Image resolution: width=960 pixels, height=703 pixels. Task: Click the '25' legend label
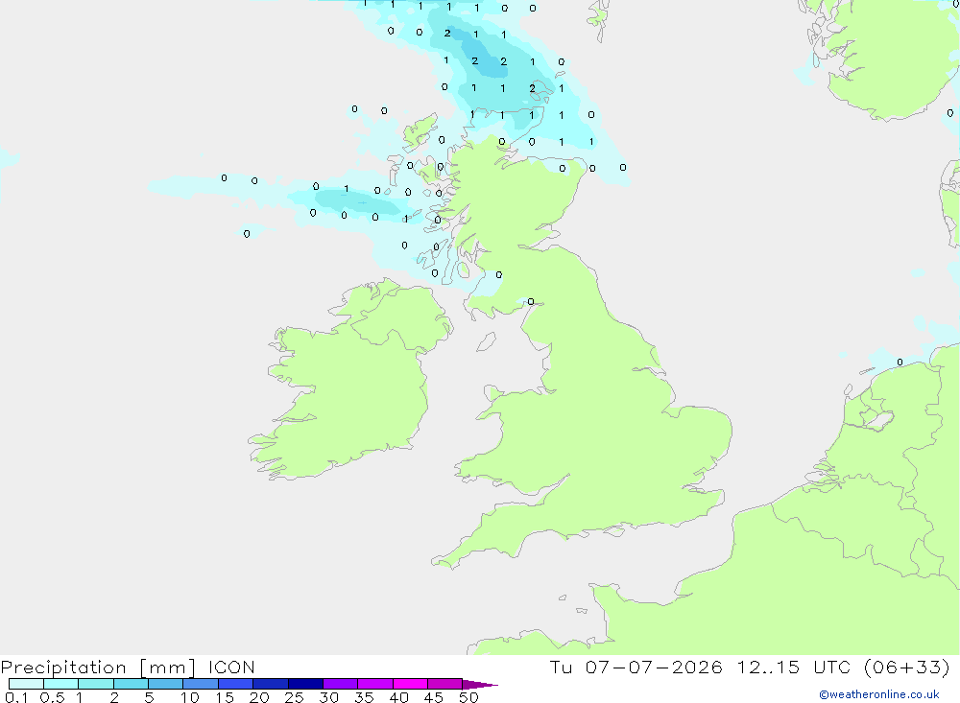(x=294, y=697)
